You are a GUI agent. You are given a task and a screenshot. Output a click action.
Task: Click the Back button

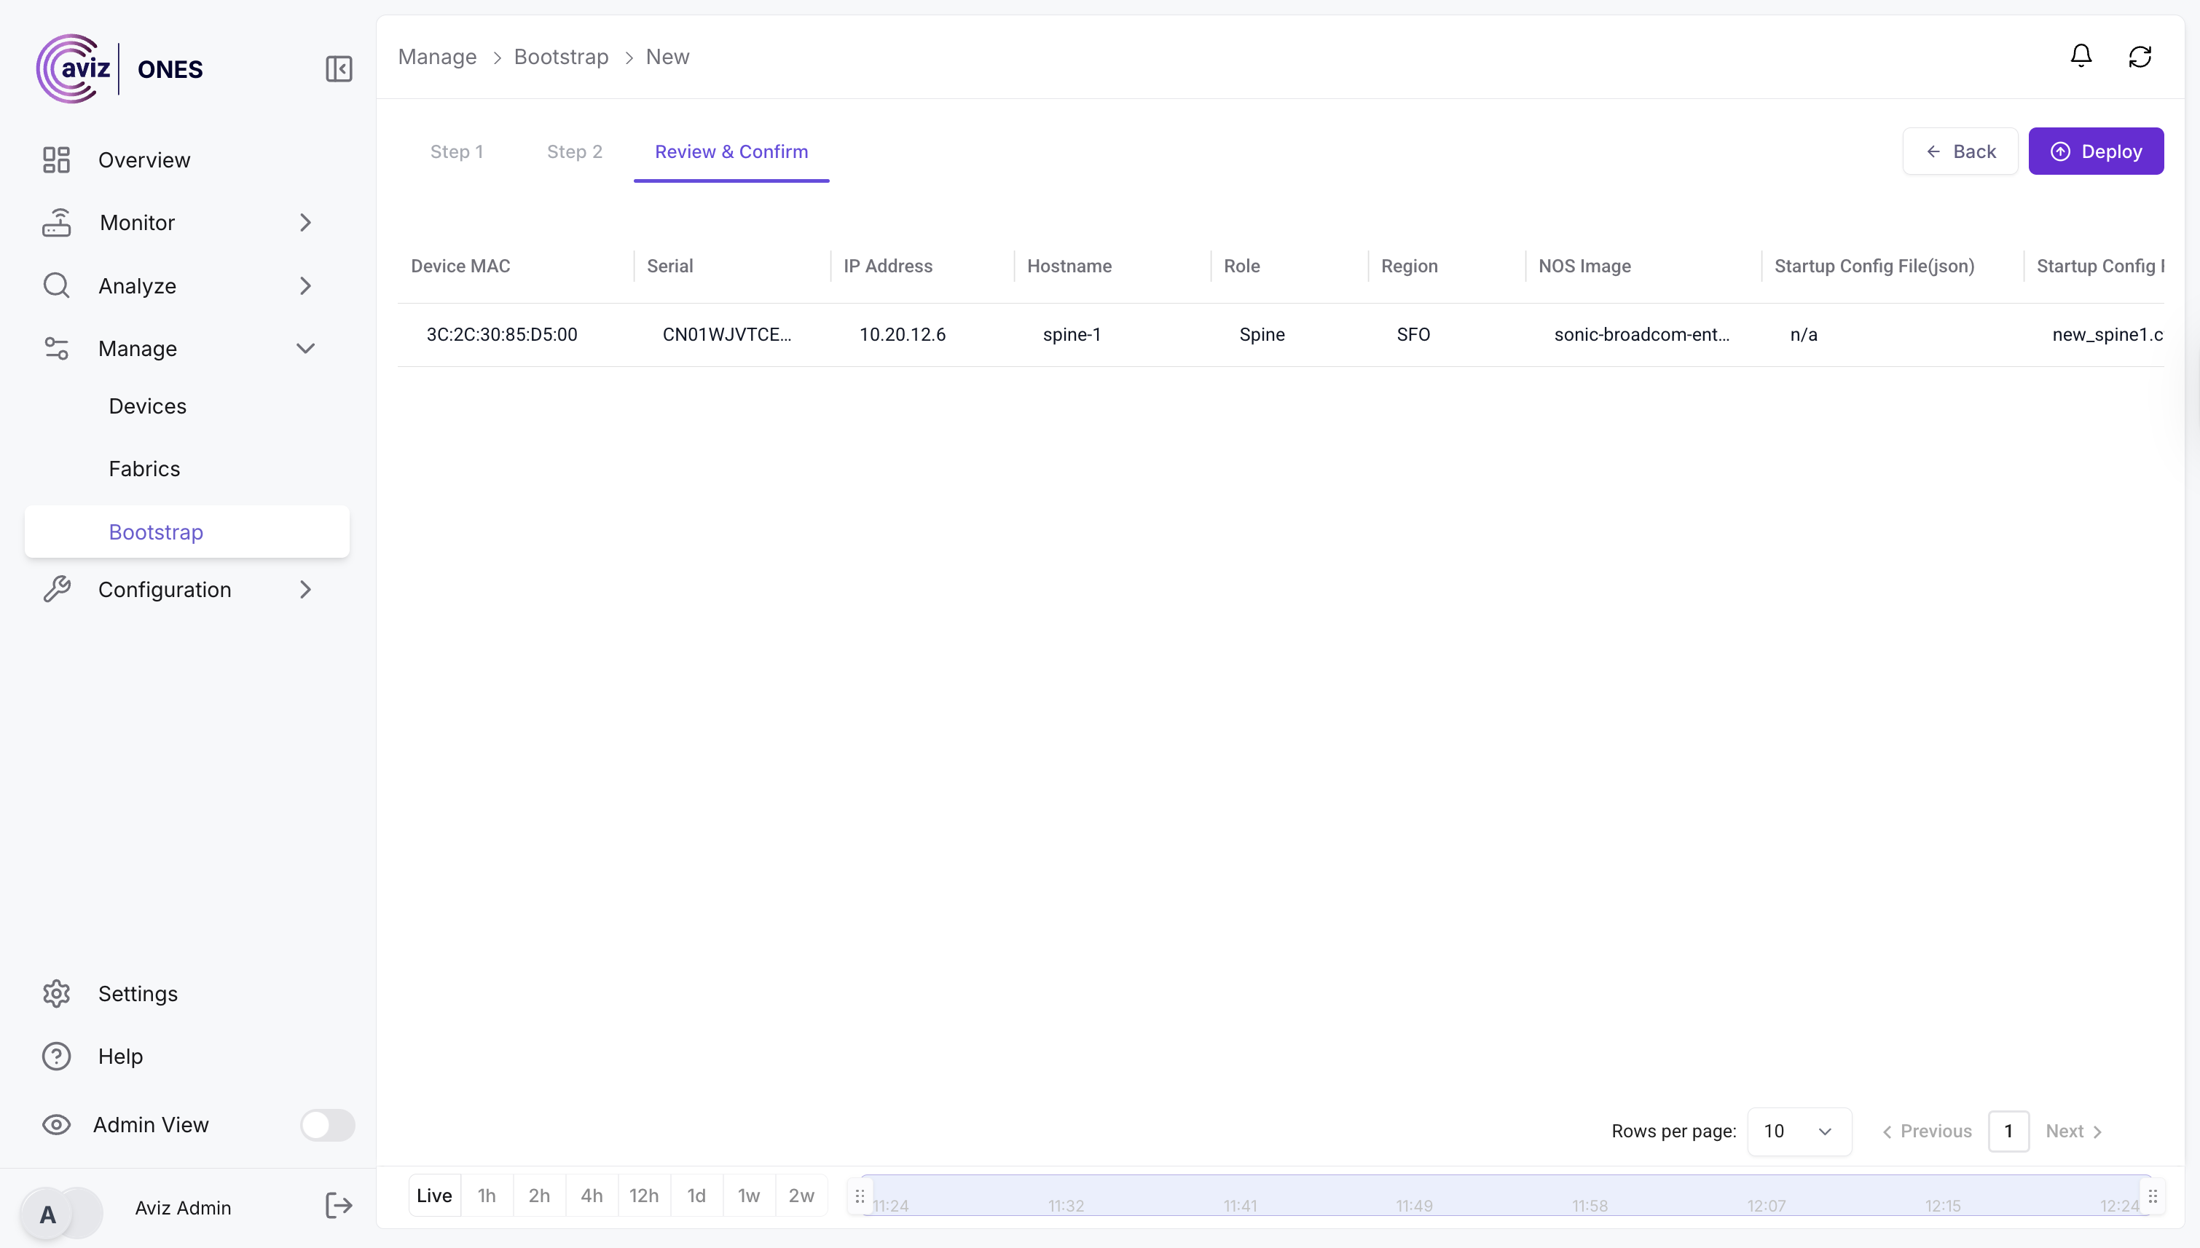pos(1960,151)
